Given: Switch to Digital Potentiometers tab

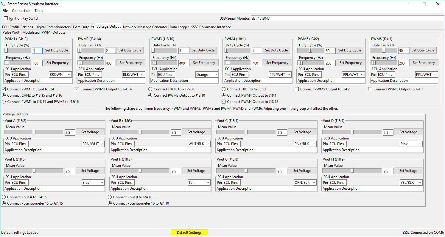Looking at the screenshot, I should [x=53, y=27].
